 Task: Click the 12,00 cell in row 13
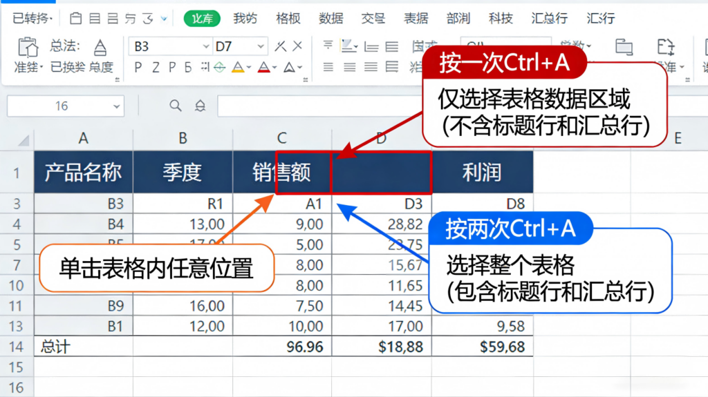(x=183, y=326)
